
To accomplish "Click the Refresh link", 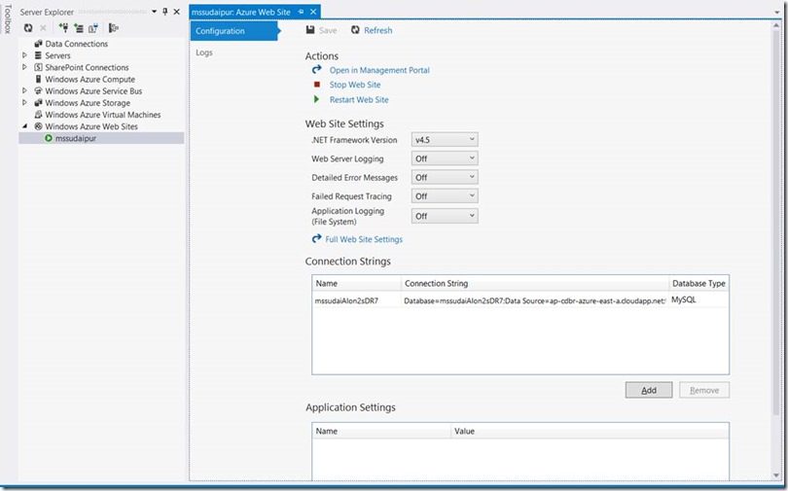I will pyautogui.click(x=377, y=30).
